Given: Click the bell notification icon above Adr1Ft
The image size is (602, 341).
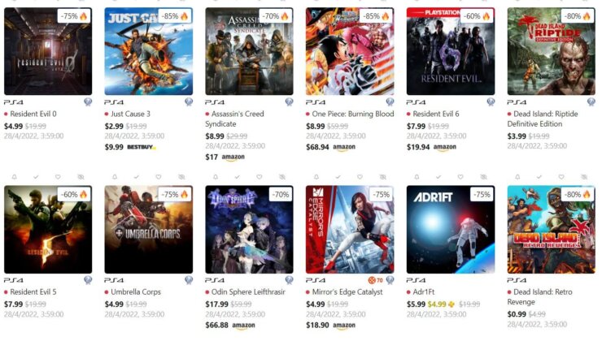Looking at the screenshot, I should point(417,177).
